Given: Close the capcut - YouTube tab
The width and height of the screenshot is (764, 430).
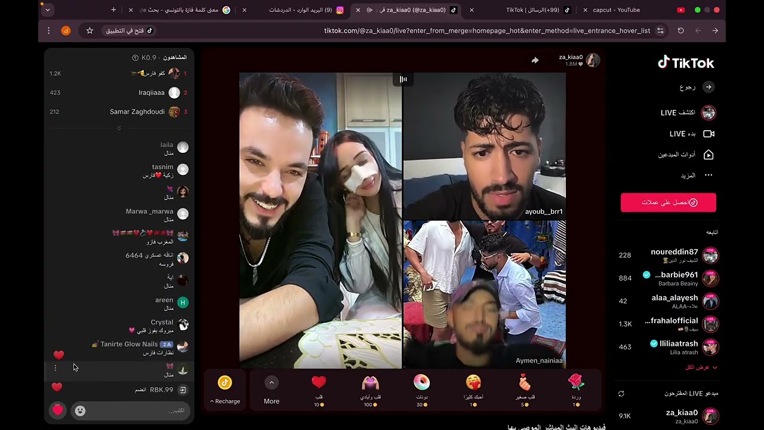Looking at the screenshot, I should pyautogui.click(x=585, y=10).
